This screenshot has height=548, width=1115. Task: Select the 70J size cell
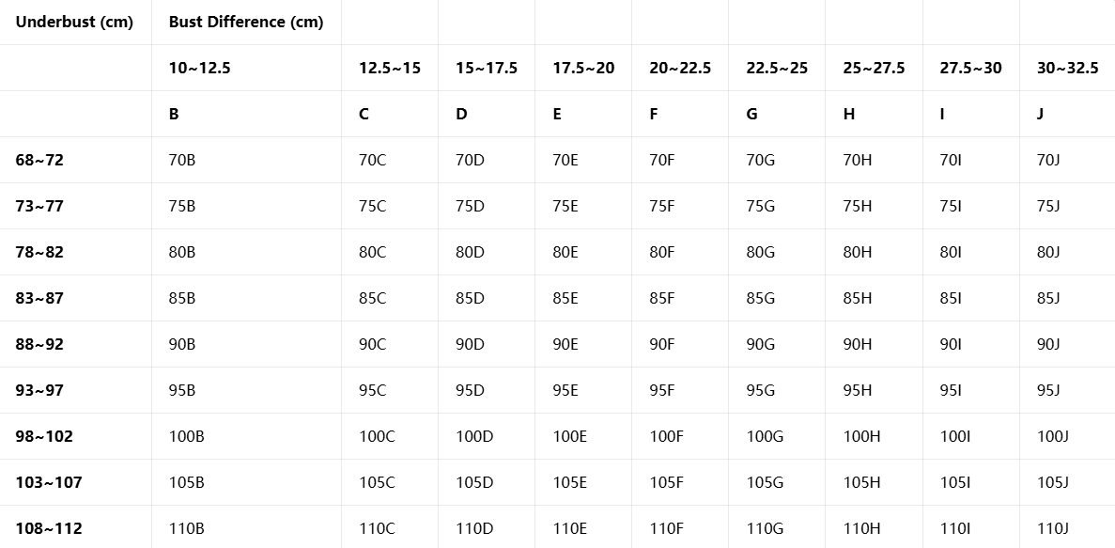coord(1048,160)
